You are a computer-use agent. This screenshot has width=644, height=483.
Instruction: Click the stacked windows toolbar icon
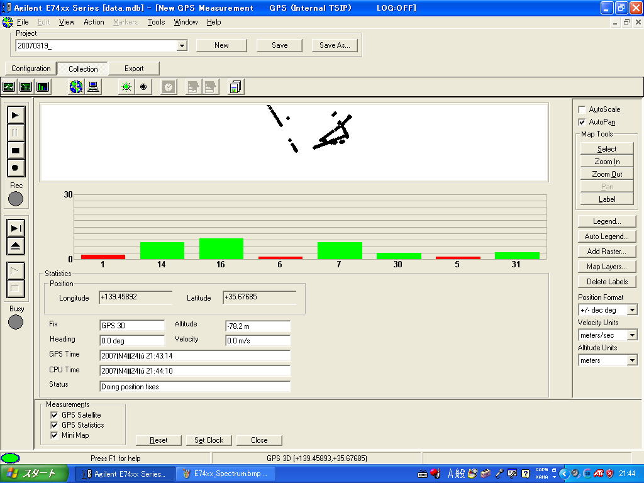(x=235, y=87)
